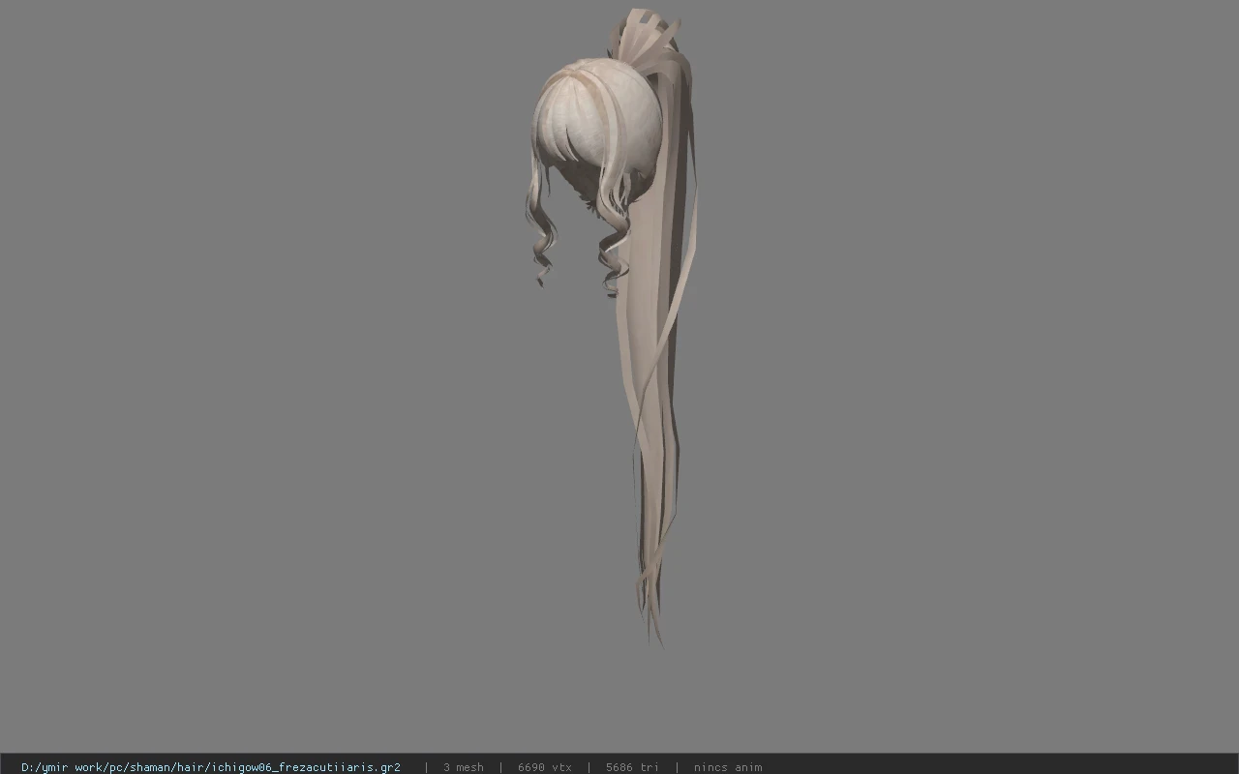This screenshot has width=1239, height=774.
Task: Click the "hair" folder segment in path
Action: pos(193,767)
